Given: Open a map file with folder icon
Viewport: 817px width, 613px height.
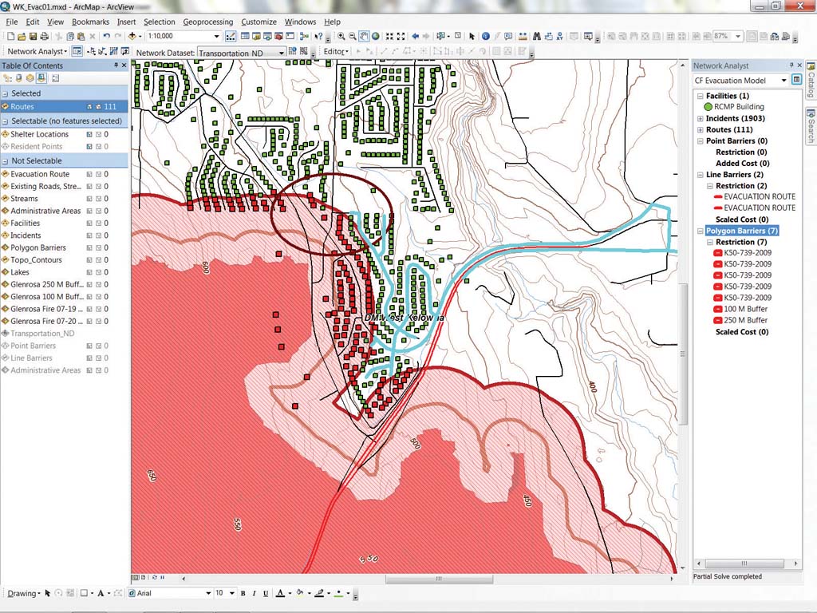Looking at the screenshot, I should [x=22, y=37].
